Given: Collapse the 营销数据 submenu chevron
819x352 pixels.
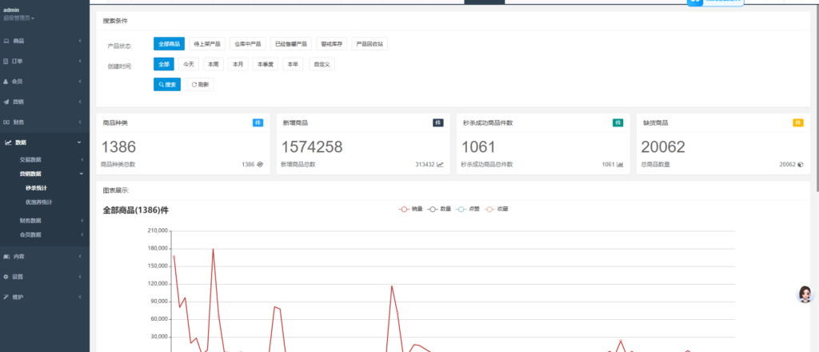Looking at the screenshot, I should pyautogui.click(x=82, y=174).
